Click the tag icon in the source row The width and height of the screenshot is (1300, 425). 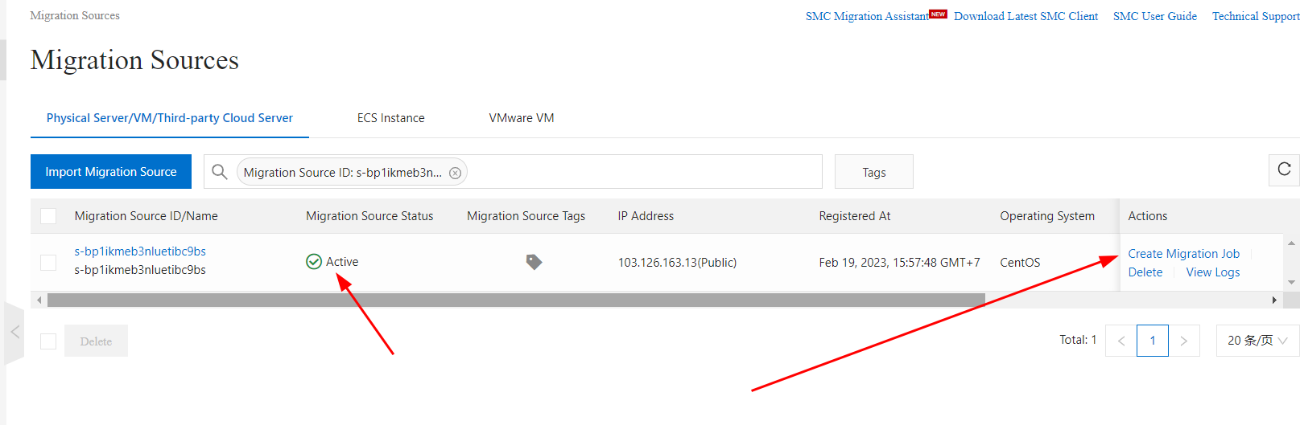pyautogui.click(x=534, y=262)
